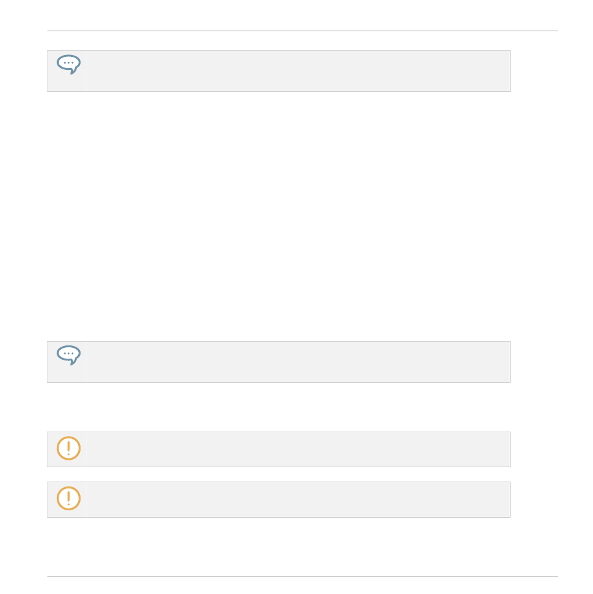Image resolution: width=593 pixels, height=594 pixels.
Task: Click the blank white area between tip boxes
Action: tap(278, 216)
